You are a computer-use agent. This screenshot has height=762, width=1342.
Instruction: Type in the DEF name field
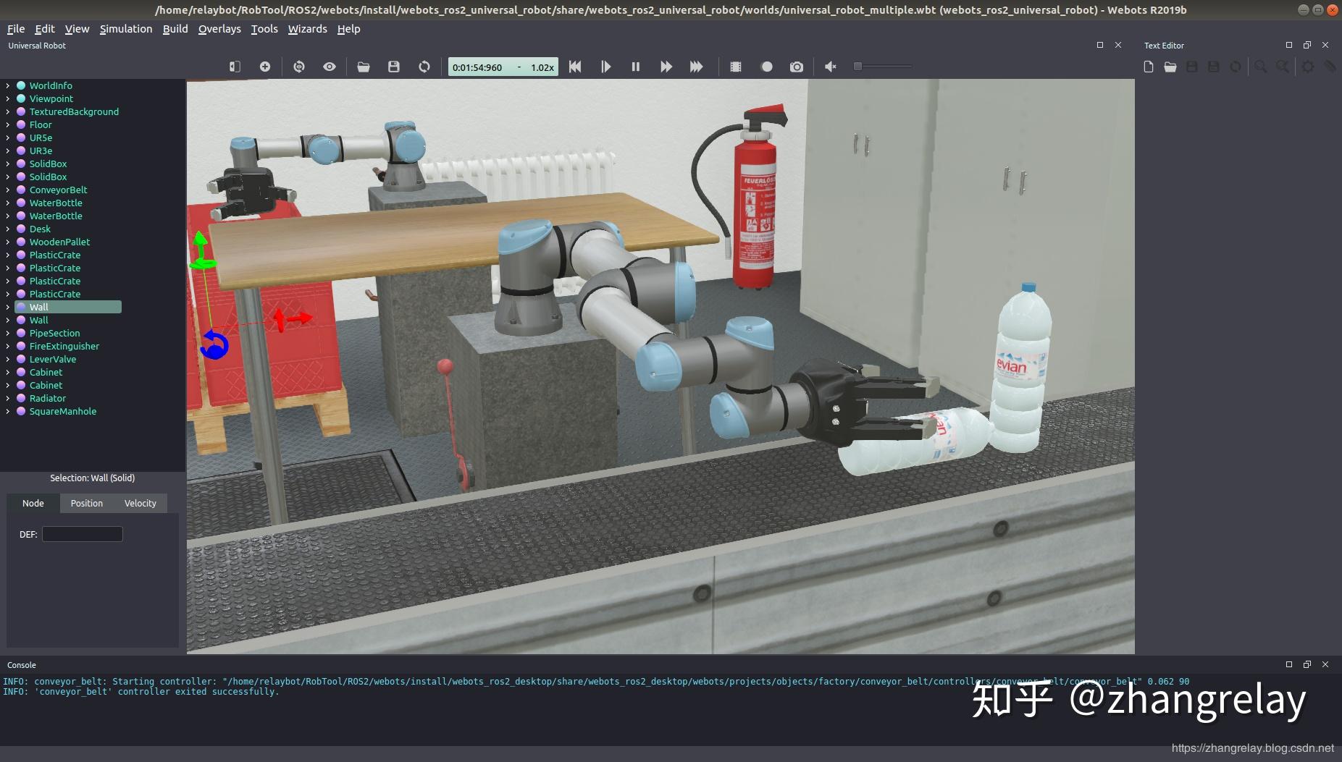click(82, 534)
